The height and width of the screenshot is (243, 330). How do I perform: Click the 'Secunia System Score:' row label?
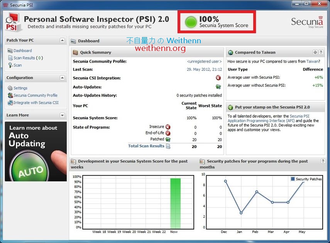point(95,118)
